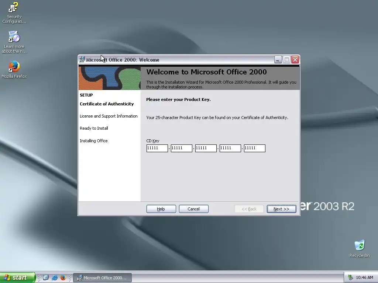
Task: Click the Certificate of Authenticity step
Action: [x=107, y=104]
